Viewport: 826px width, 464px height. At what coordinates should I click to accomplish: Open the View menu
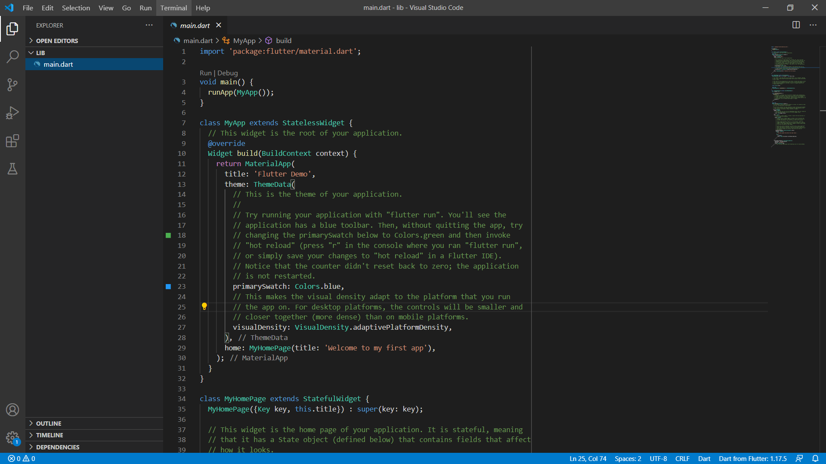click(106, 8)
